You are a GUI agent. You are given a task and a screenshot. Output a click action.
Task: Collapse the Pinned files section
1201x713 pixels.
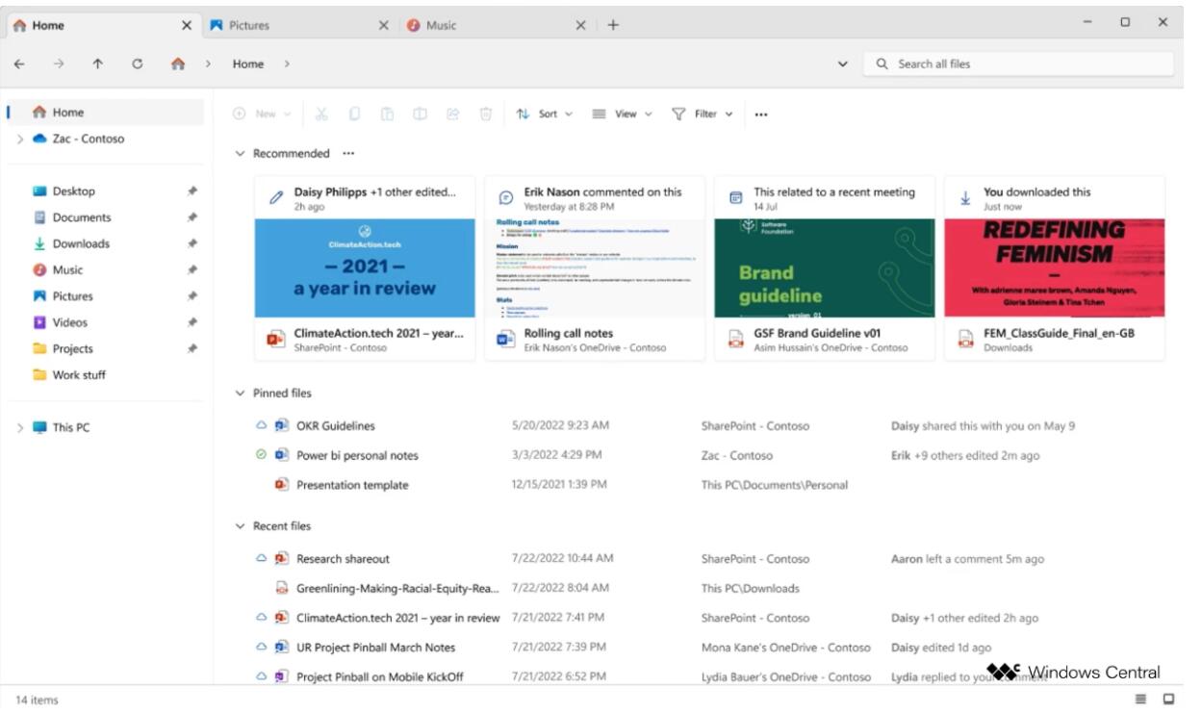(x=241, y=394)
